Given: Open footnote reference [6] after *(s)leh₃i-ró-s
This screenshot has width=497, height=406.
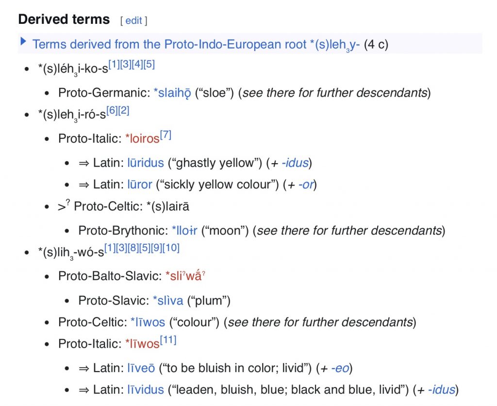Looking at the screenshot, I should [112, 110].
